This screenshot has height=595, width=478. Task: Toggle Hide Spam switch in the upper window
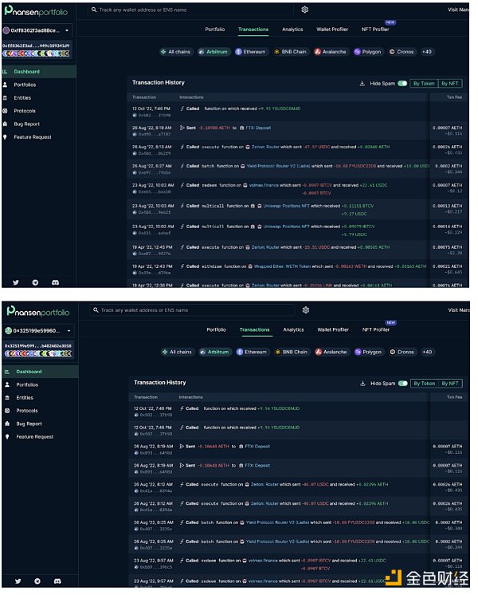(x=402, y=83)
